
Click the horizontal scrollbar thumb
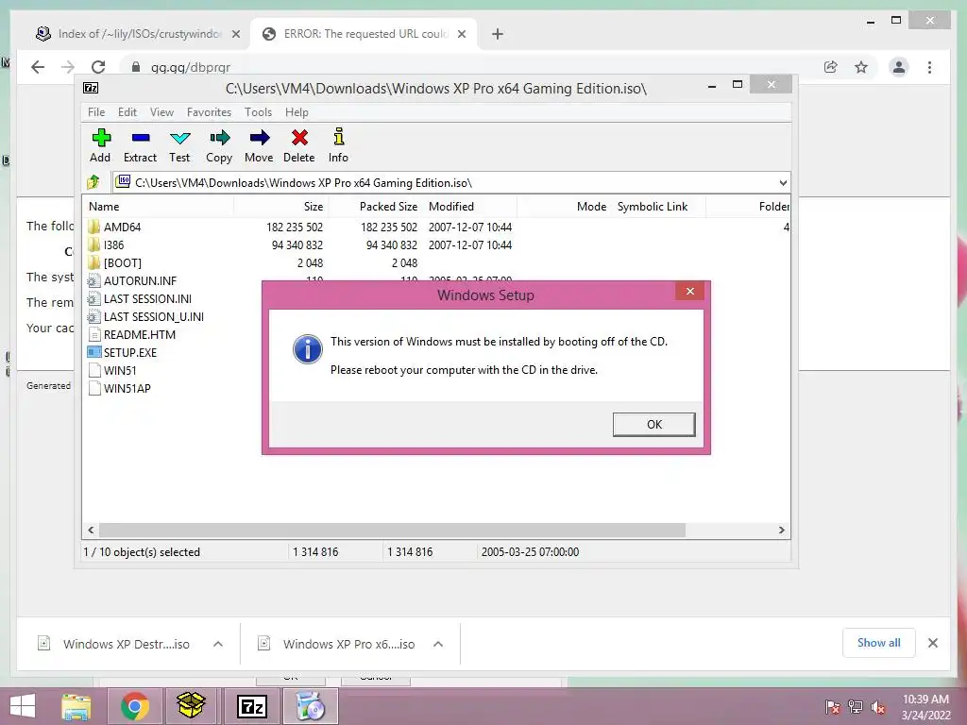click(x=392, y=531)
